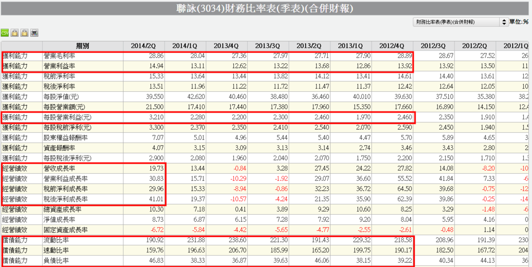Print the table with the printer icon
This screenshot has width=532, height=267.
[34, 33]
